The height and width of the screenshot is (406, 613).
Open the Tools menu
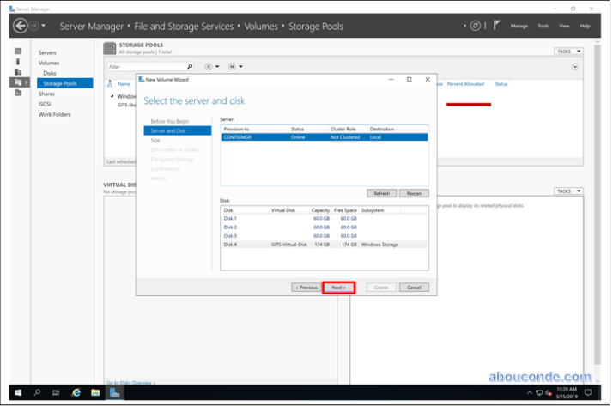[x=543, y=26]
